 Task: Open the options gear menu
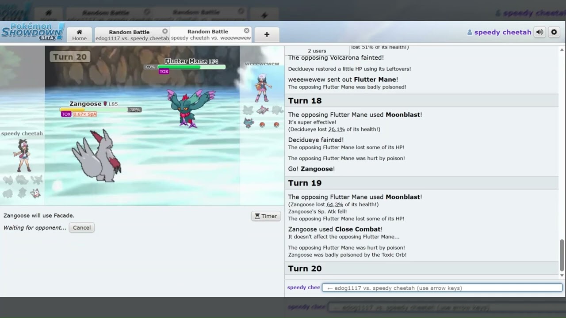pos(554,32)
